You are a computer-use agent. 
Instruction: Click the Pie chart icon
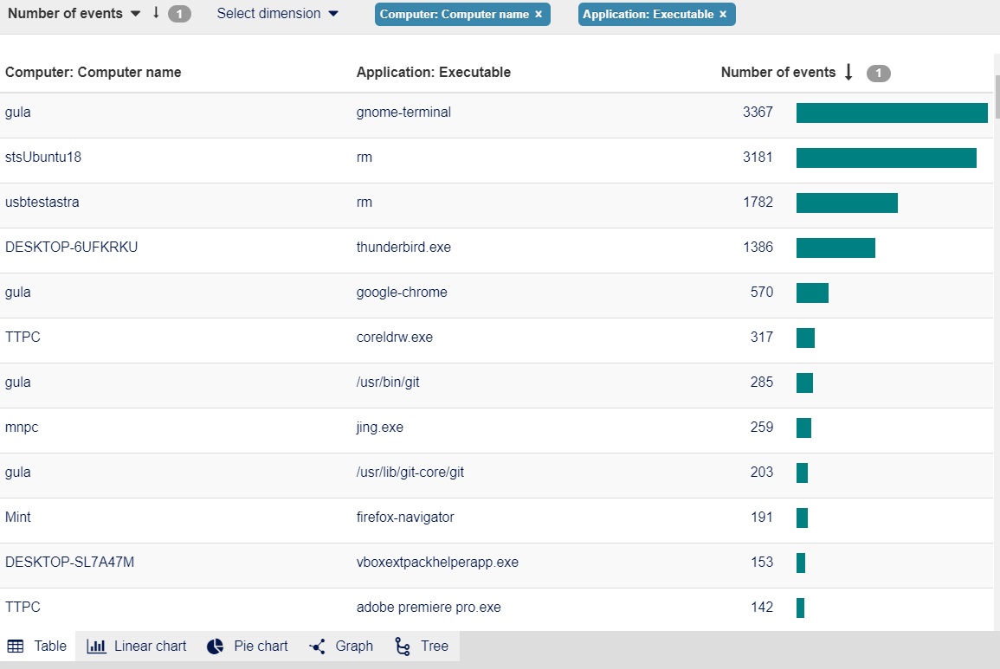coord(216,646)
